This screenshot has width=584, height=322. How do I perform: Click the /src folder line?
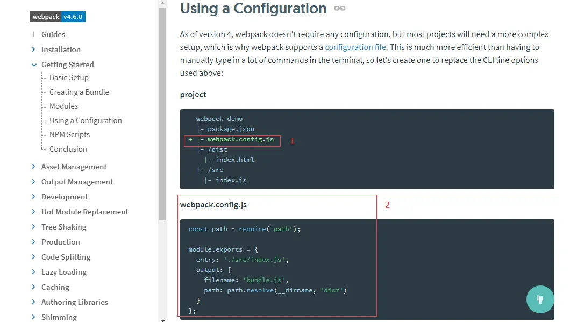click(x=210, y=170)
